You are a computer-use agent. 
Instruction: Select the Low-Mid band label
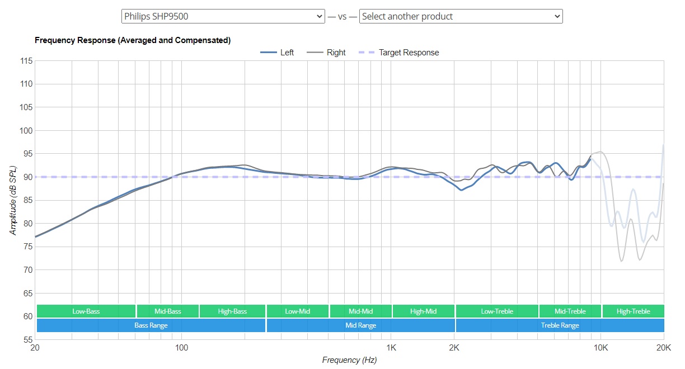[x=298, y=311]
